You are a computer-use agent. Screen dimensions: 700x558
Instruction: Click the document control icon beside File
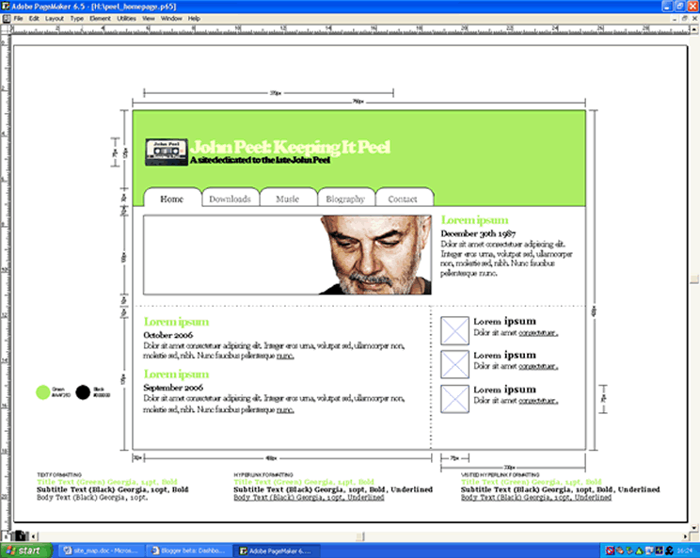[6, 18]
